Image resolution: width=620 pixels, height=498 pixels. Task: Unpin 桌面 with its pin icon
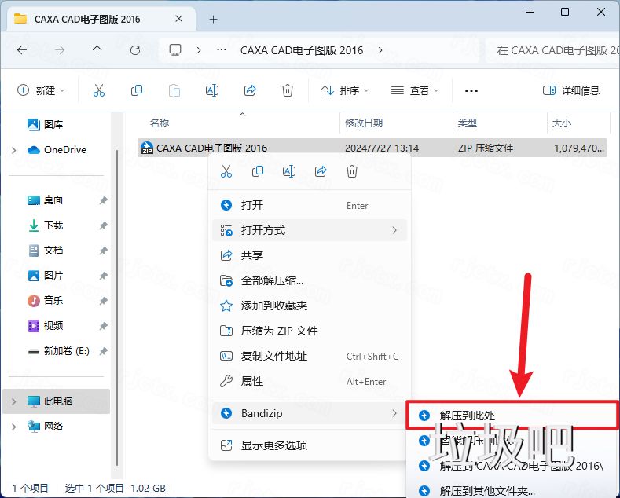click(103, 200)
